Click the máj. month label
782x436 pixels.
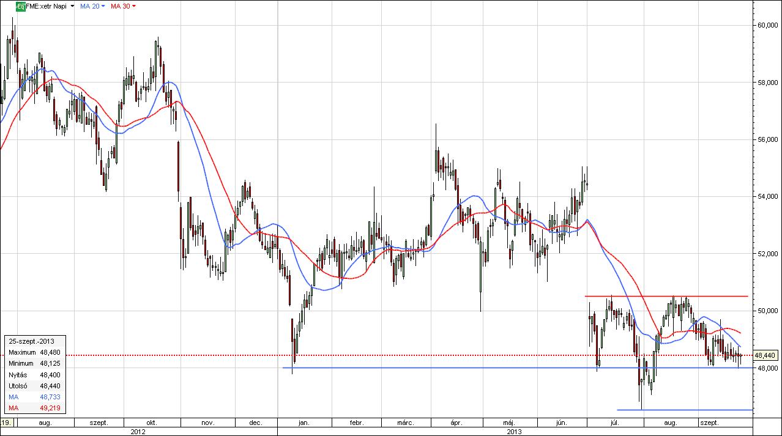tap(508, 423)
